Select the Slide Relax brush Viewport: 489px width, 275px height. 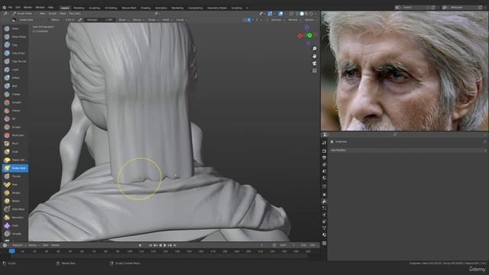coord(15,209)
